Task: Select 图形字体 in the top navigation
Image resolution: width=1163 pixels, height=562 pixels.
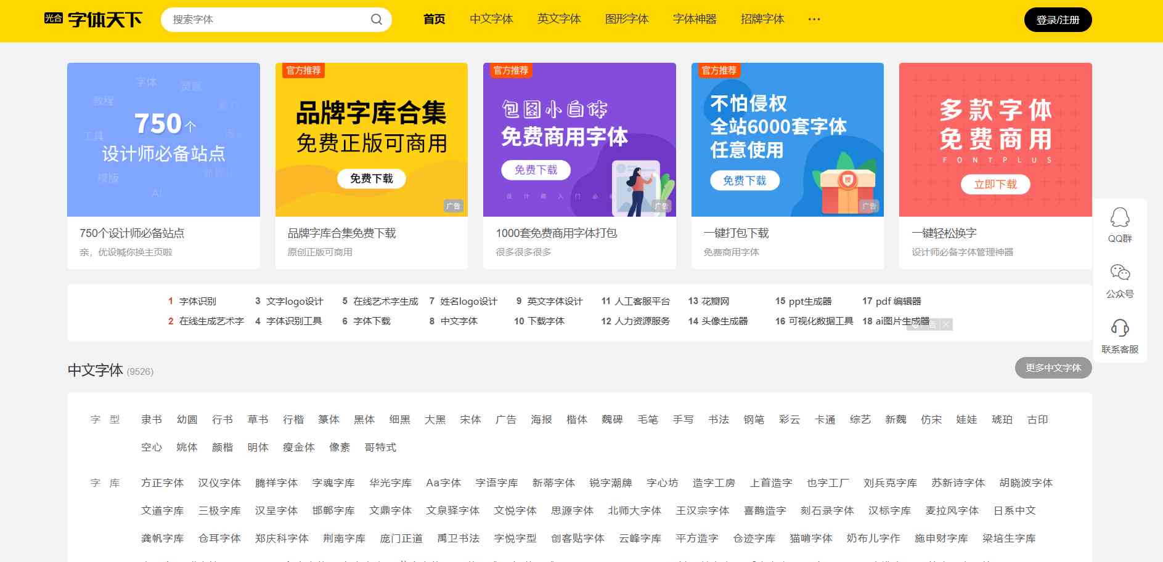Action: (x=626, y=19)
